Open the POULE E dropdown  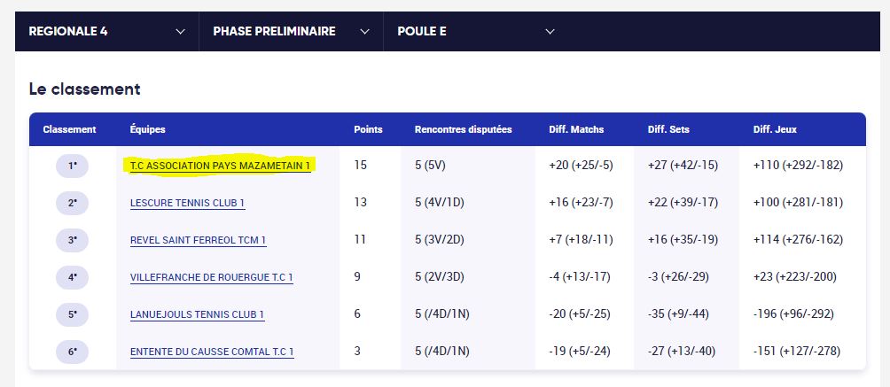click(x=476, y=31)
